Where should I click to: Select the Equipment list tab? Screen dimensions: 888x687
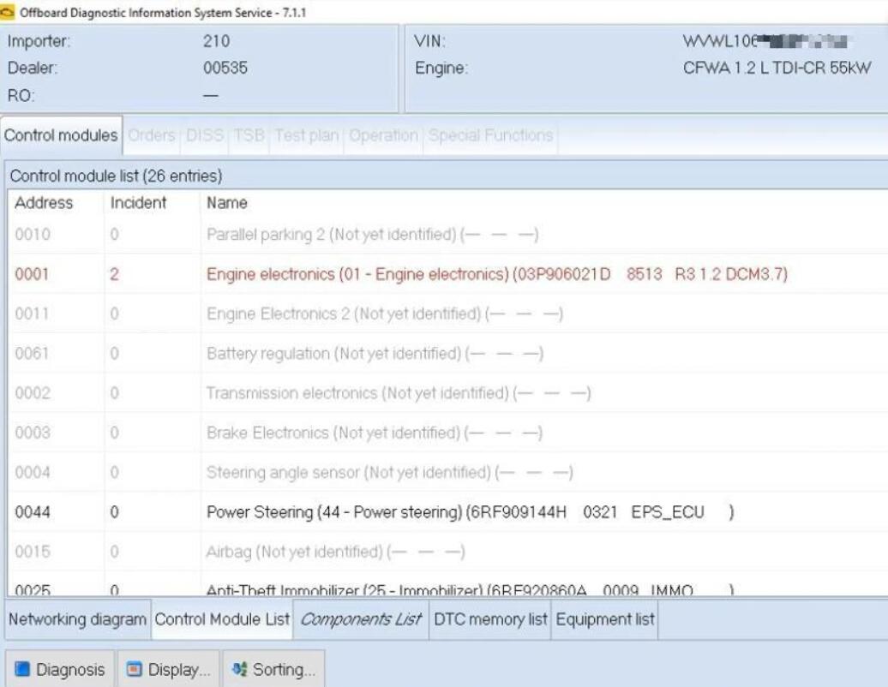pos(604,618)
